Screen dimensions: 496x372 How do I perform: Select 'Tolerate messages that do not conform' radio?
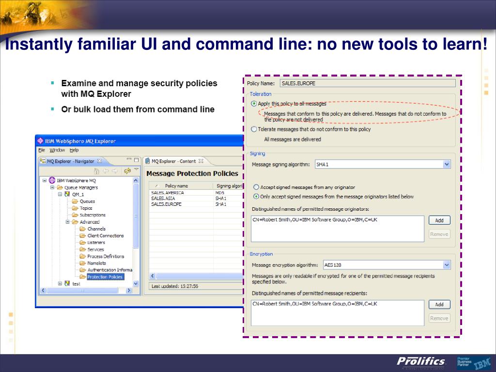(254, 129)
